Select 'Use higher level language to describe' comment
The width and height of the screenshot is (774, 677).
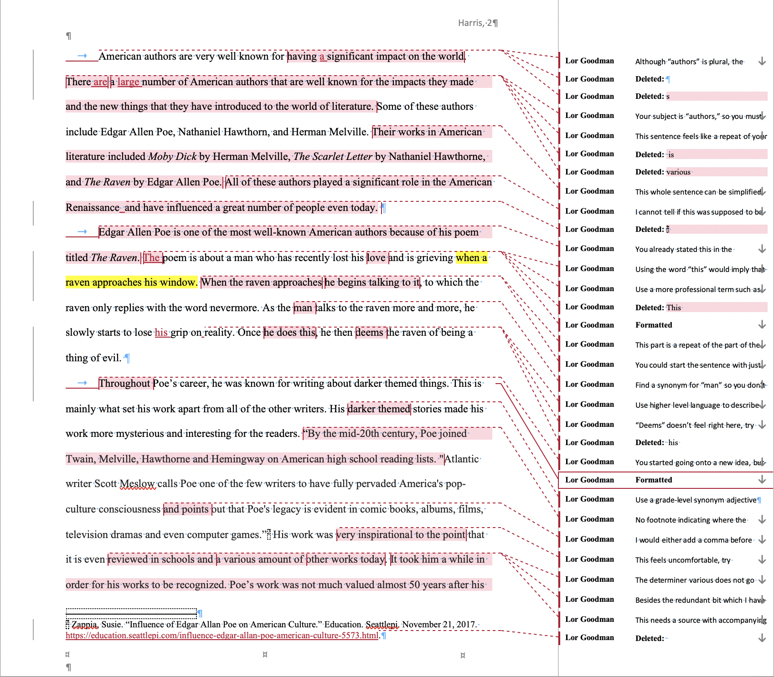pyautogui.click(x=666, y=405)
